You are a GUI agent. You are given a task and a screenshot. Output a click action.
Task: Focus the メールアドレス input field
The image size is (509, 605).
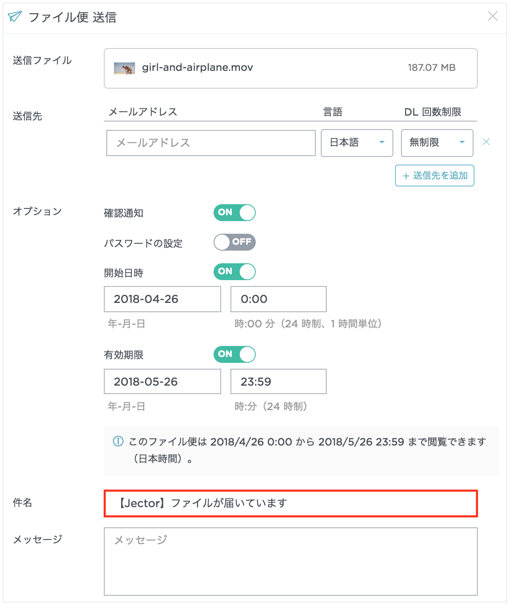211,143
